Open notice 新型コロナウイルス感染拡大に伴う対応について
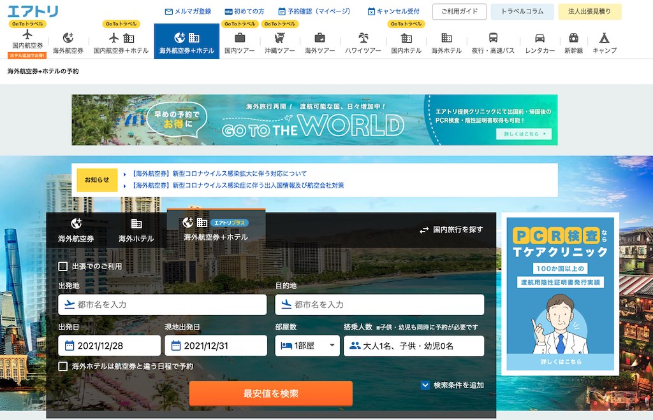653x420 pixels. (219, 174)
